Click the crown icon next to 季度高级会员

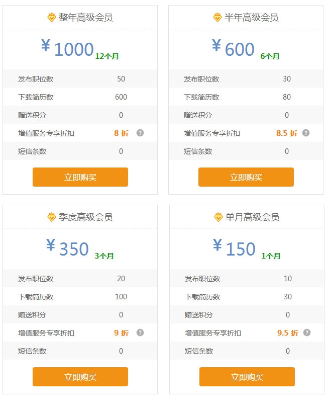point(51,217)
